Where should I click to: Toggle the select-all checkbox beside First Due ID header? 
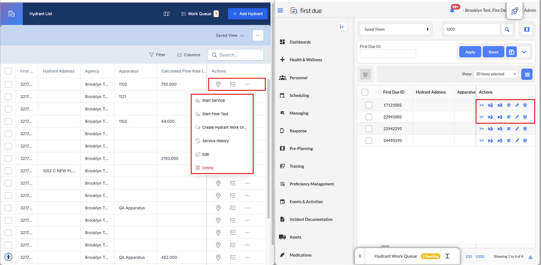tap(365, 92)
